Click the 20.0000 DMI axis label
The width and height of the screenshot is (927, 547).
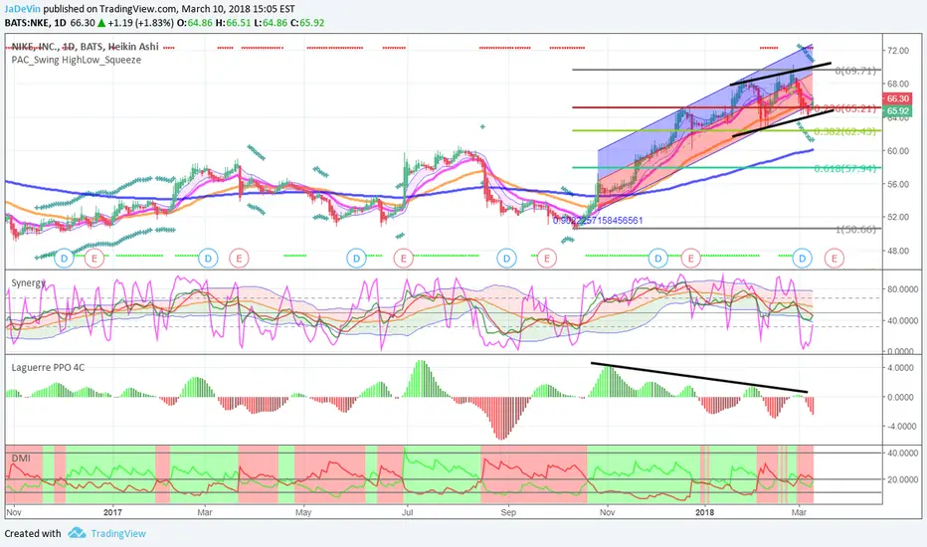tap(902, 479)
